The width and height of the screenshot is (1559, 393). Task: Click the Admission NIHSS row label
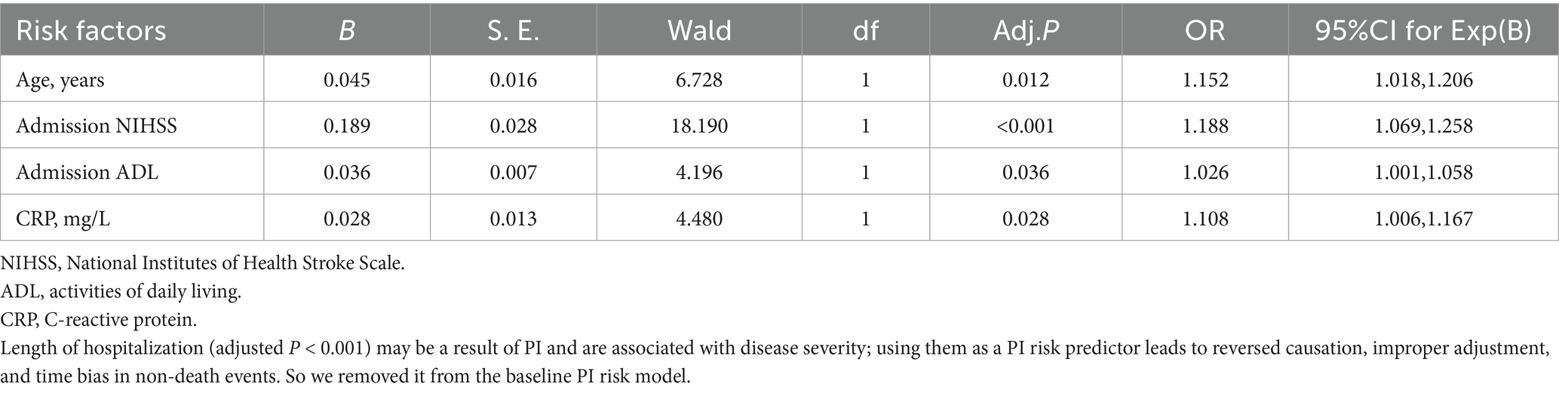pyautogui.click(x=97, y=125)
